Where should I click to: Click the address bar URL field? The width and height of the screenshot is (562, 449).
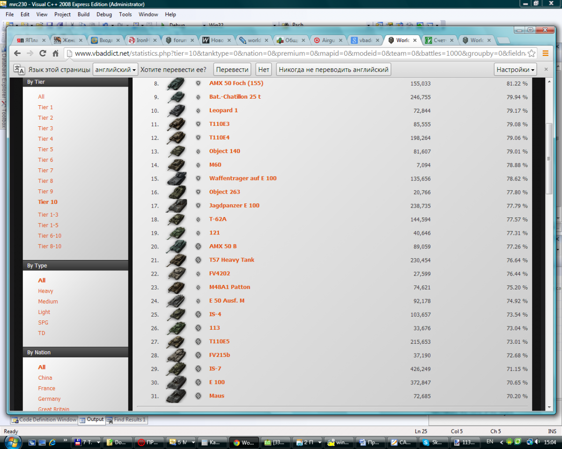pyautogui.click(x=300, y=53)
